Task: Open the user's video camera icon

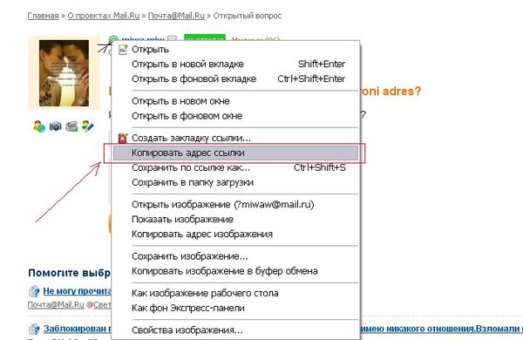Action: click(71, 126)
